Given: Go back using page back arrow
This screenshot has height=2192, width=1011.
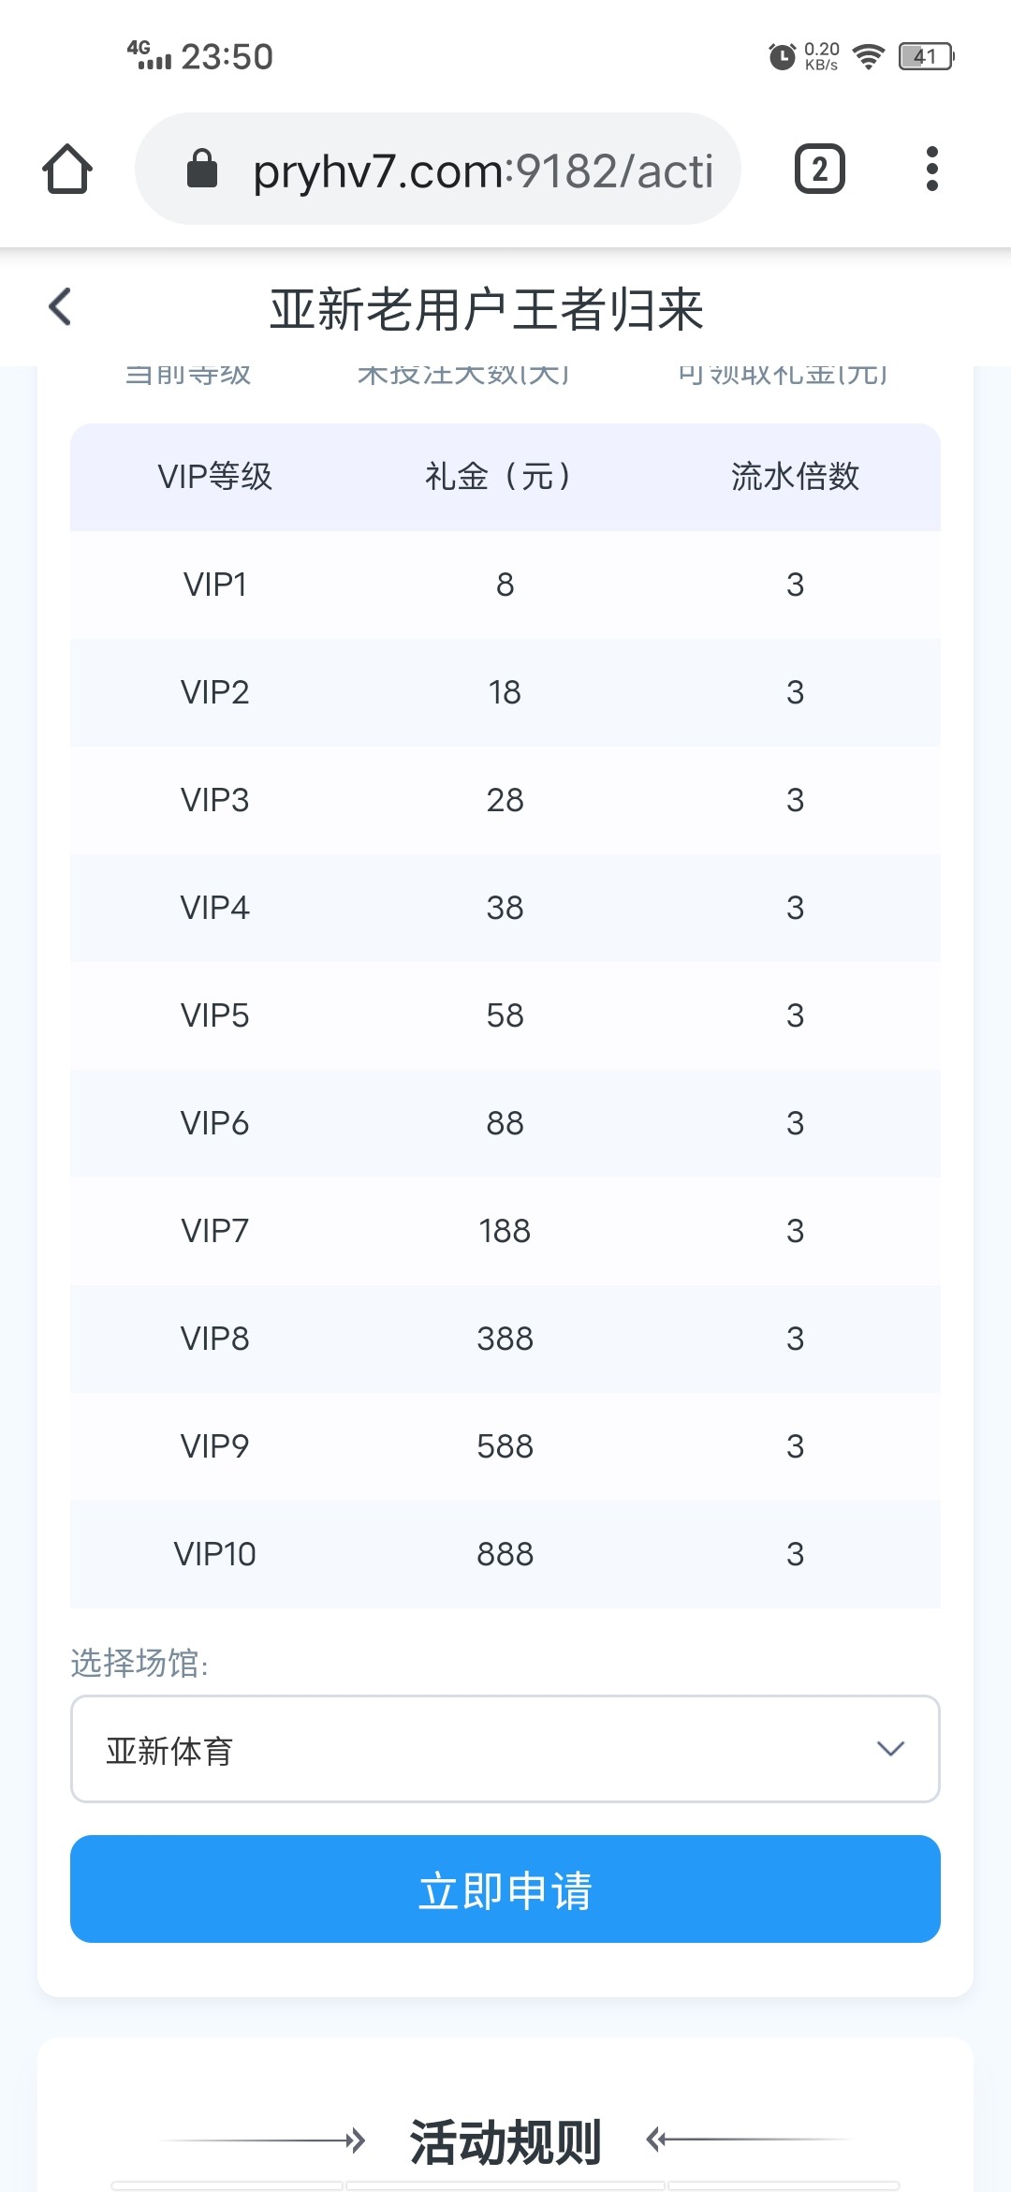Looking at the screenshot, I should tap(60, 307).
